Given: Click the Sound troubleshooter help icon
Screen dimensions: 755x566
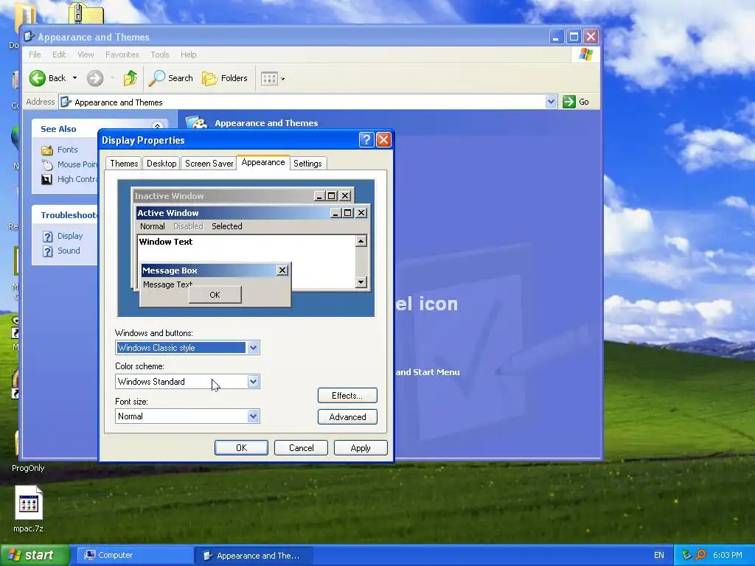Looking at the screenshot, I should click(47, 251).
